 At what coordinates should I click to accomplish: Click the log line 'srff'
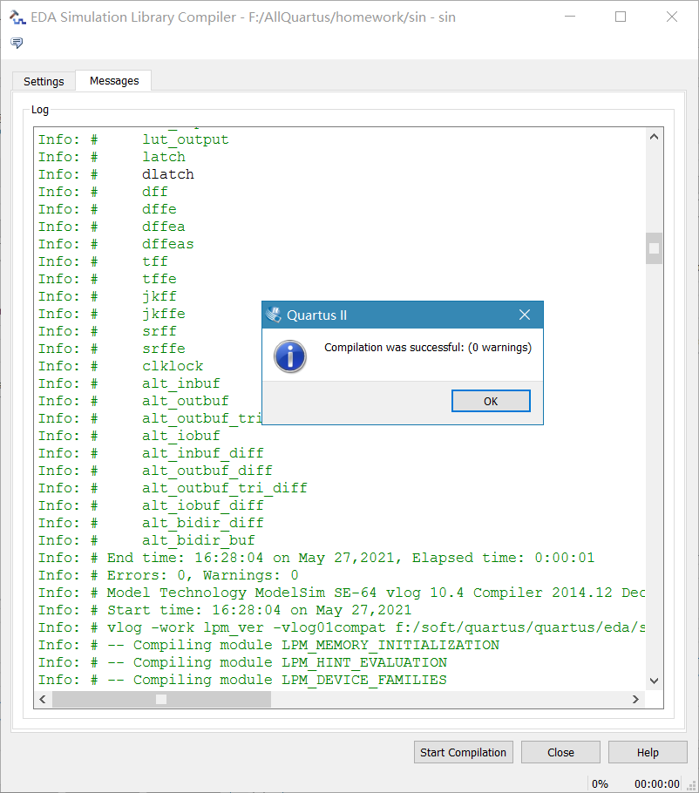click(159, 331)
